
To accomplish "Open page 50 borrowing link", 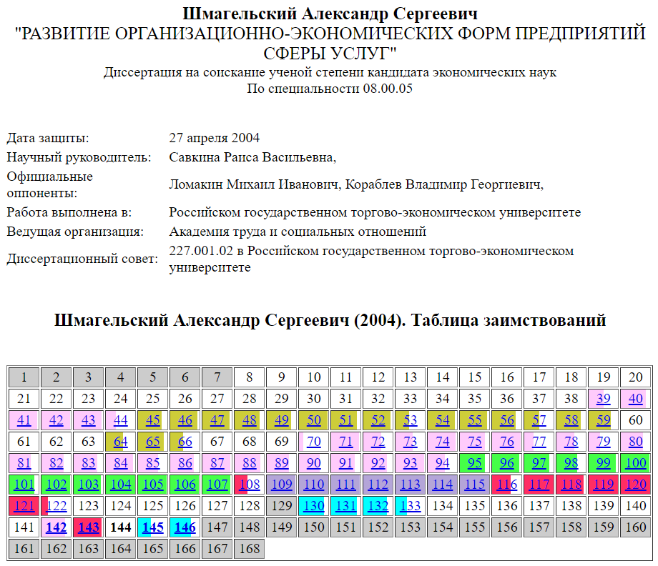I will pos(313,419).
